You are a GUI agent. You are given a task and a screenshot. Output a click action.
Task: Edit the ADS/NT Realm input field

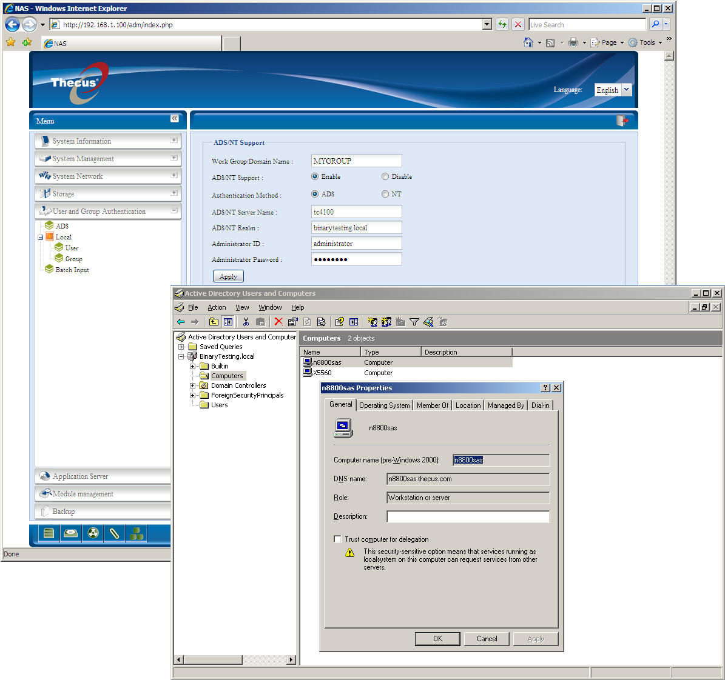click(356, 227)
